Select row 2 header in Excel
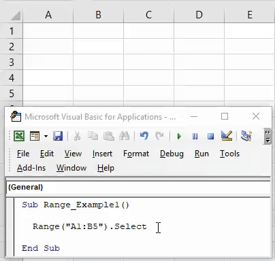 click(x=12, y=46)
